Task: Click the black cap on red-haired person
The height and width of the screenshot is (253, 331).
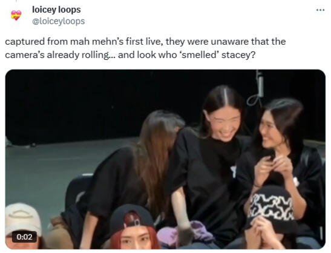Action: click(x=131, y=216)
